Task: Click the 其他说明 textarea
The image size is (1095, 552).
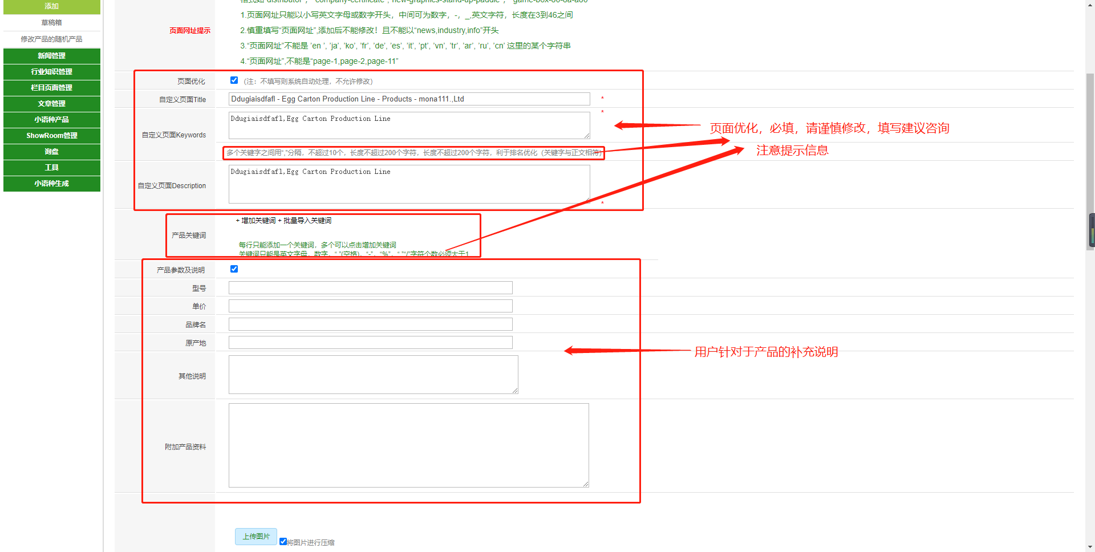Action: [x=374, y=375]
